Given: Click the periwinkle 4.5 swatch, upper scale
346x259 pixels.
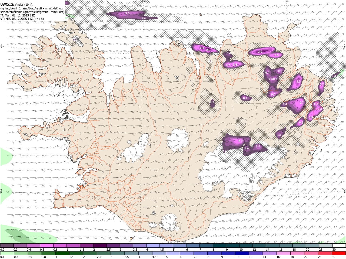Looking at the screenshot, I should coord(166,246).
